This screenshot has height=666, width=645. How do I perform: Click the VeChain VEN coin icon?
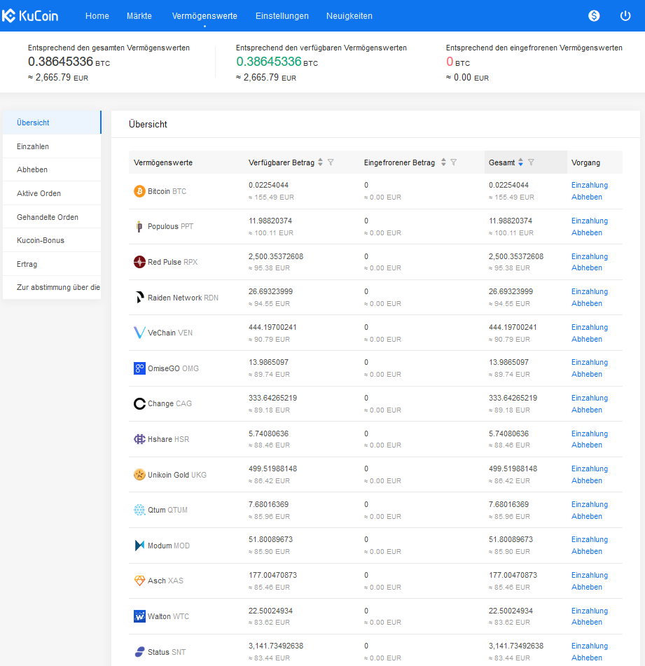(x=139, y=333)
